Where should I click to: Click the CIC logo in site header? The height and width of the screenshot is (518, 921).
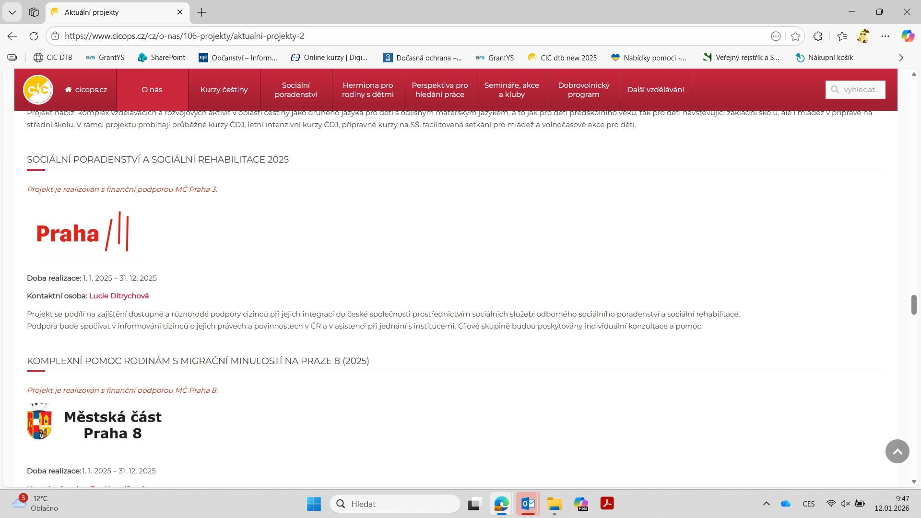pos(38,90)
